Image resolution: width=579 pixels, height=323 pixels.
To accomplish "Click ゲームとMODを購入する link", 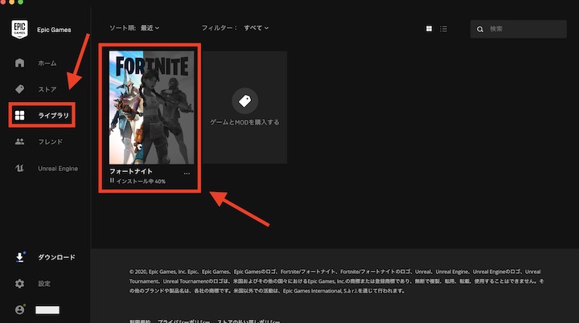I will pyautogui.click(x=244, y=122).
